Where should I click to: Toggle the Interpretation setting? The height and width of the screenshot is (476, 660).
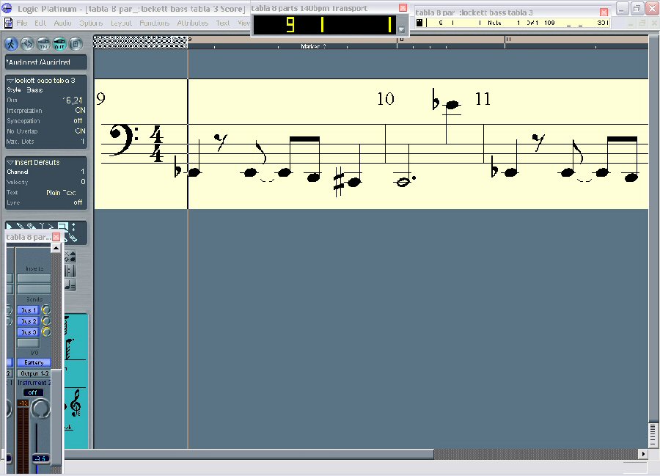[x=79, y=111]
